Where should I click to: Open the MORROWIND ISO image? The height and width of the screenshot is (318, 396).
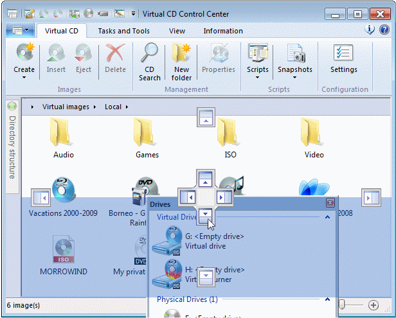63,249
